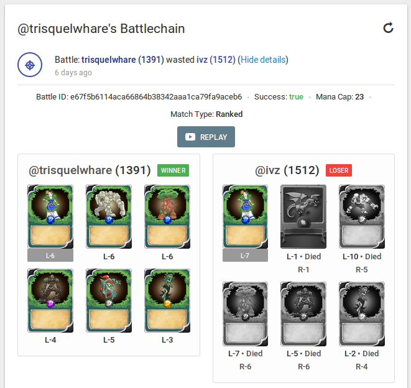
Task: Select trisquelwhare's L-4 card with purple gem
Action: click(50, 301)
